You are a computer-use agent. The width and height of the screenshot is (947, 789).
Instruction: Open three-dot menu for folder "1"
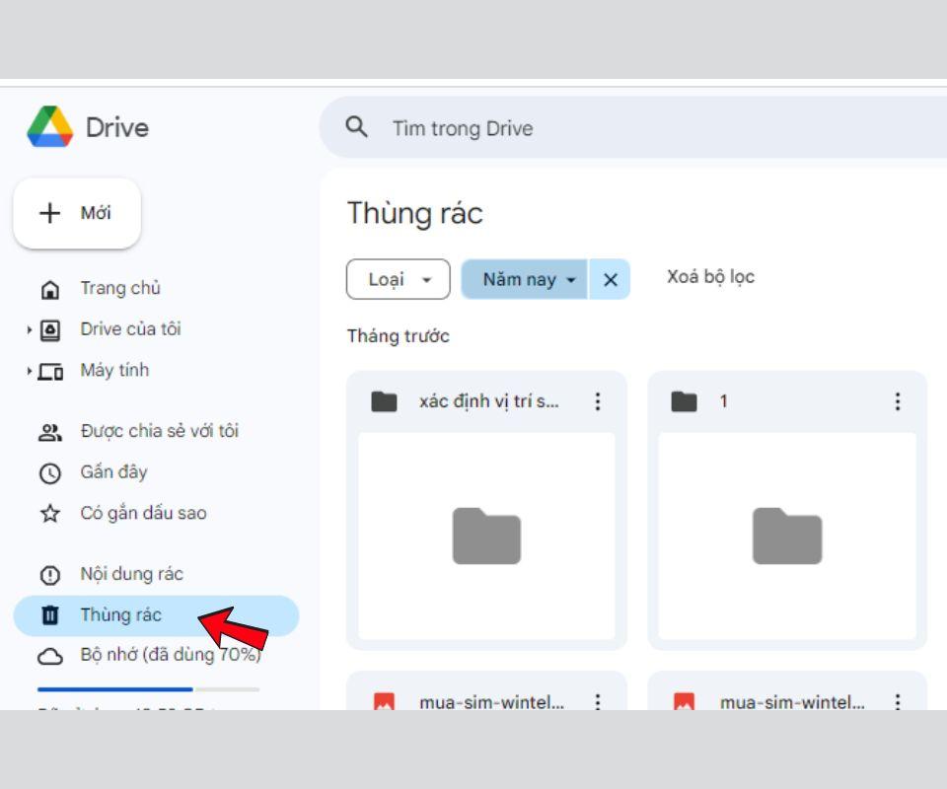(897, 401)
